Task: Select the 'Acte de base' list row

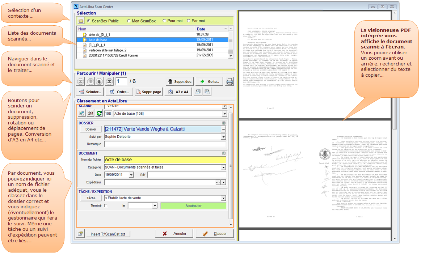Action: coord(152,40)
